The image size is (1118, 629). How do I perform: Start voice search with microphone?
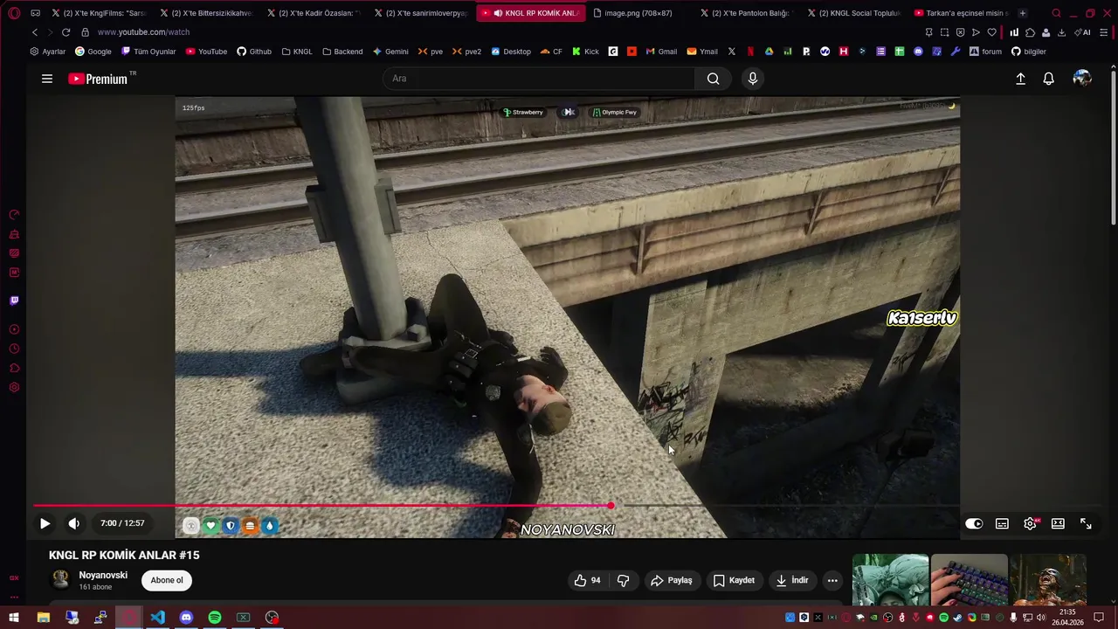[753, 79]
